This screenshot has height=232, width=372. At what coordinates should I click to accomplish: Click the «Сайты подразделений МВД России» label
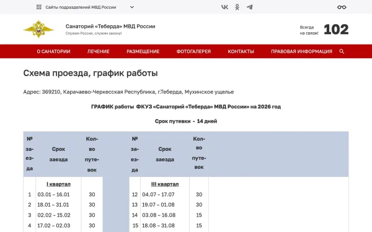(81, 7)
